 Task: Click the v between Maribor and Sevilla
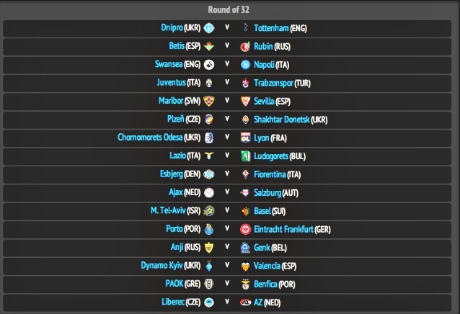pos(227,101)
